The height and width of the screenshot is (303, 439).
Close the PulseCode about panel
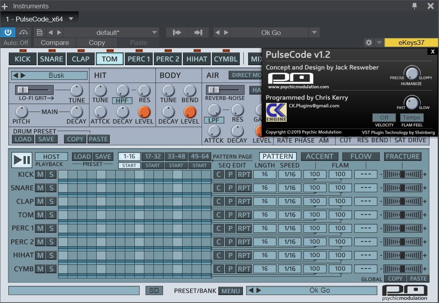coord(433,52)
